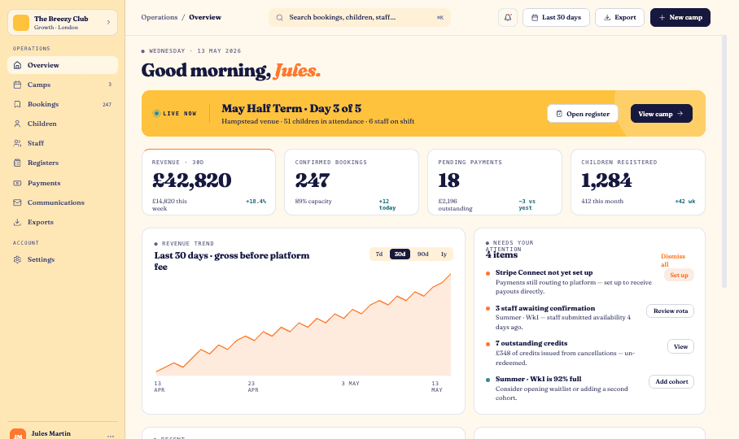Select the 90d trend range
Image resolution: width=739 pixels, height=439 pixels.
click(x=422, y=254)
